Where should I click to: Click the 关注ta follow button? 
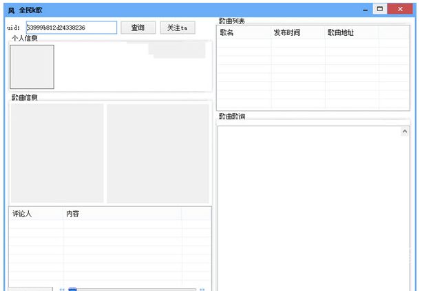coord(178,28)
